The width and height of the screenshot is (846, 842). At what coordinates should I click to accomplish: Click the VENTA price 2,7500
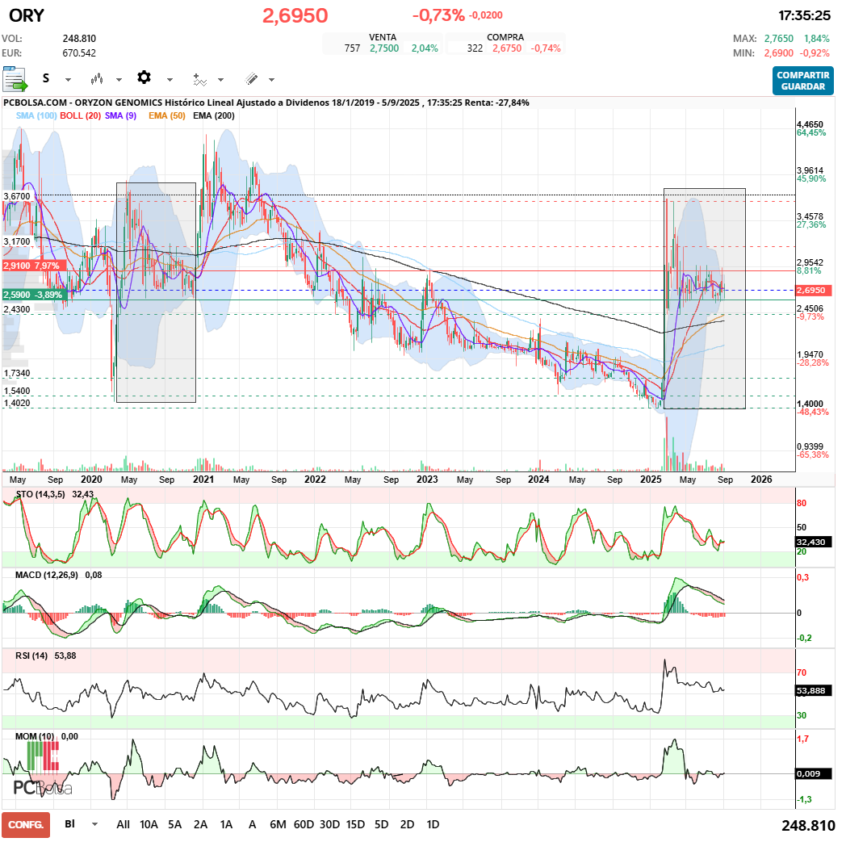point(384,48)
